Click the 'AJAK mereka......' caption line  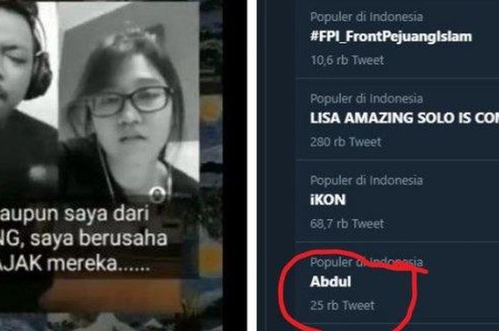click(75, 263)
